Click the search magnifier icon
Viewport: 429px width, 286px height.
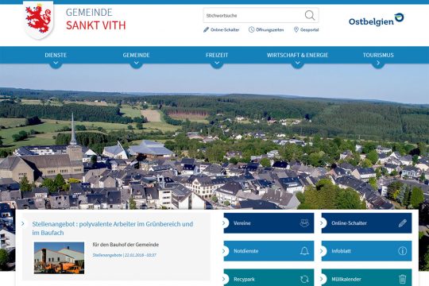(x=310, y=15)
